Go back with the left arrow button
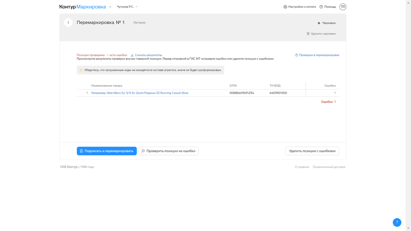Viewport: 411px width, 231px height. pyautogui.click(x=68, y=23)
